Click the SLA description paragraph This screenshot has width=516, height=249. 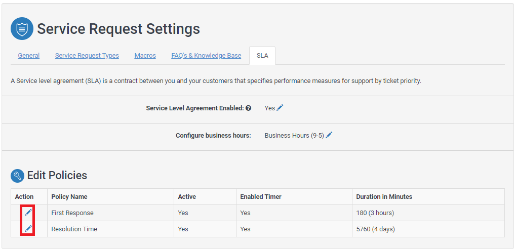(x=216, y=80)
